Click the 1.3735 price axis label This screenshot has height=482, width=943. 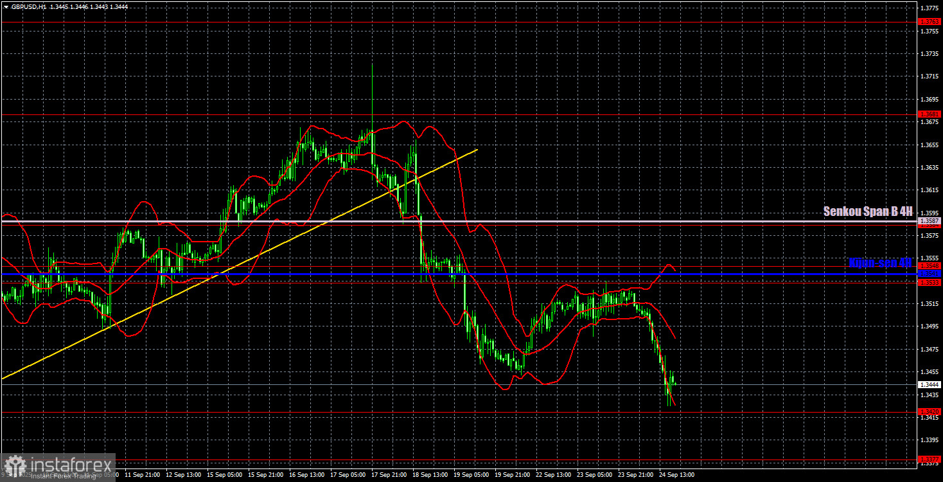930,53
